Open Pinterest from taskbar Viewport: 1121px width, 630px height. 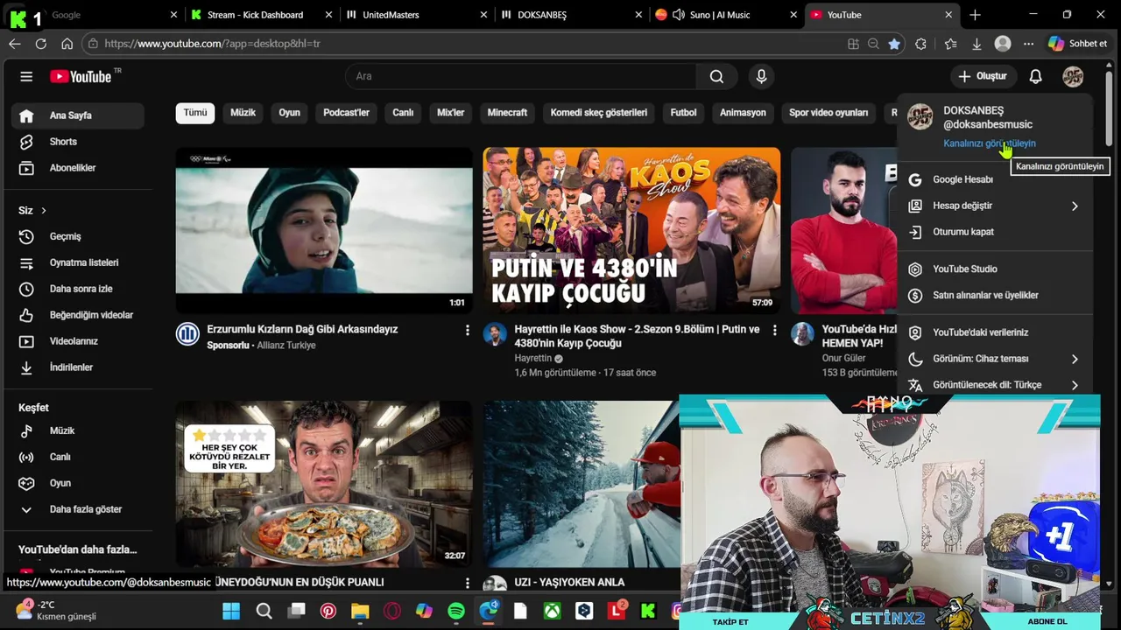pyautogui.click(x=328, y=611)
